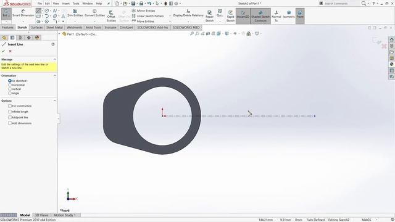This screenshot has width=395, height=222.
Task: Select the Straight Slot tool
Action: click(38, 22)
